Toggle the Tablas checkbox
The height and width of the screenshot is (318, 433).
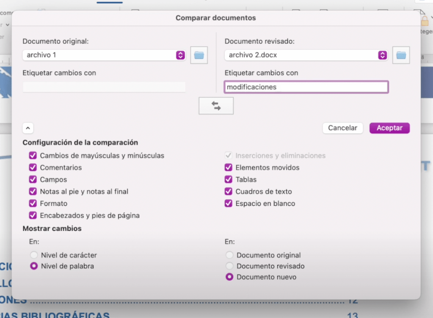tap(229, 179)
